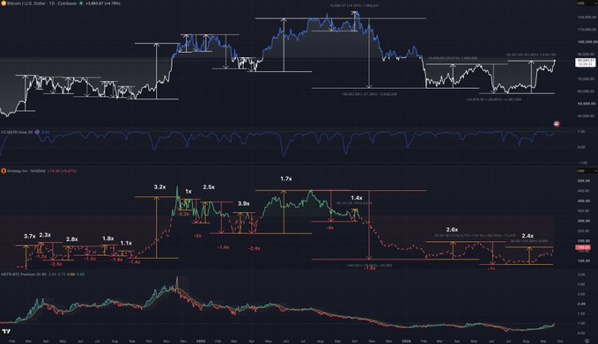Select the 1.7x text annotation

point(286,179)
